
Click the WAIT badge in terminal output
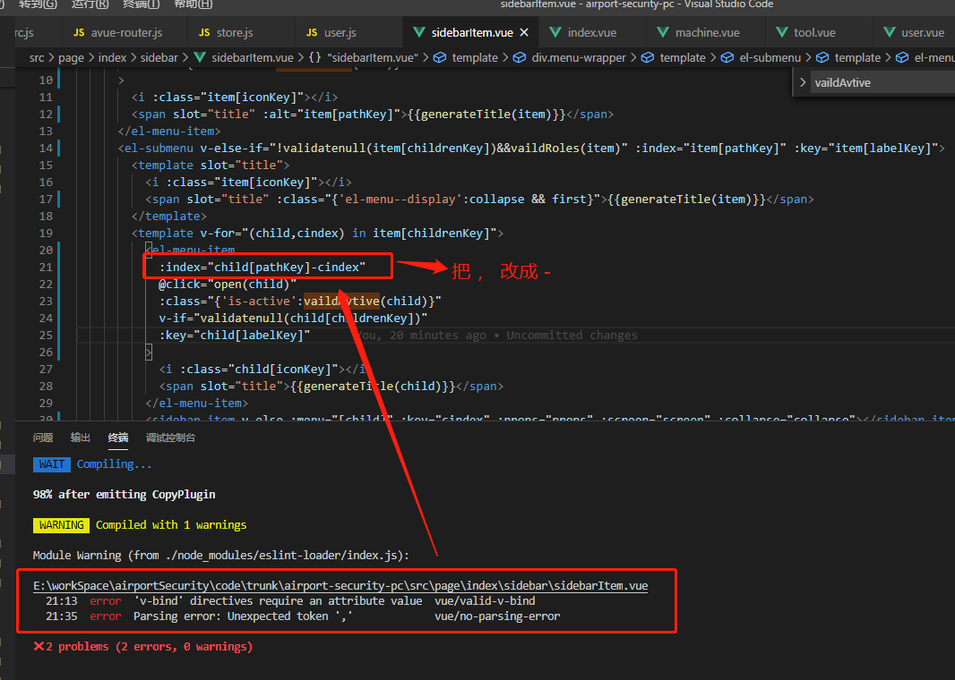click(52, 464)
